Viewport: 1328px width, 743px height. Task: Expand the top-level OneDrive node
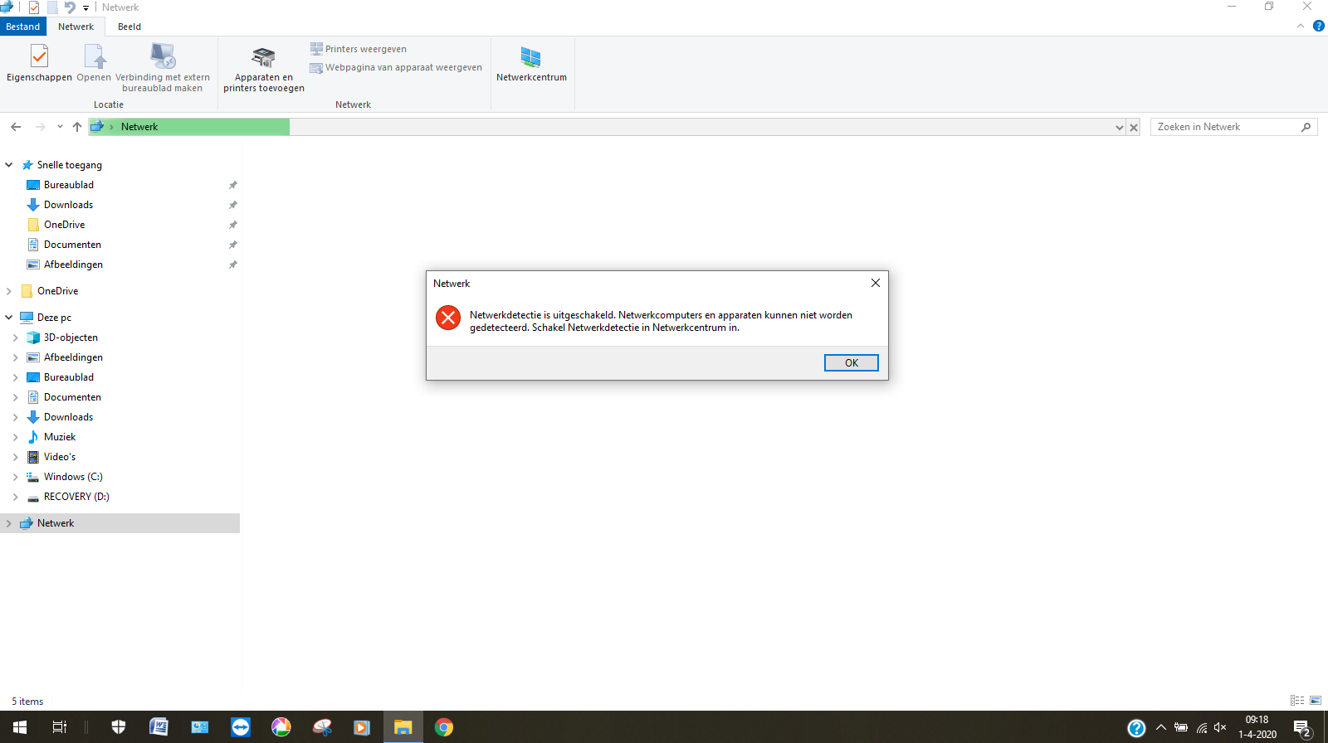pyautogui.click(x=9, y=291)
